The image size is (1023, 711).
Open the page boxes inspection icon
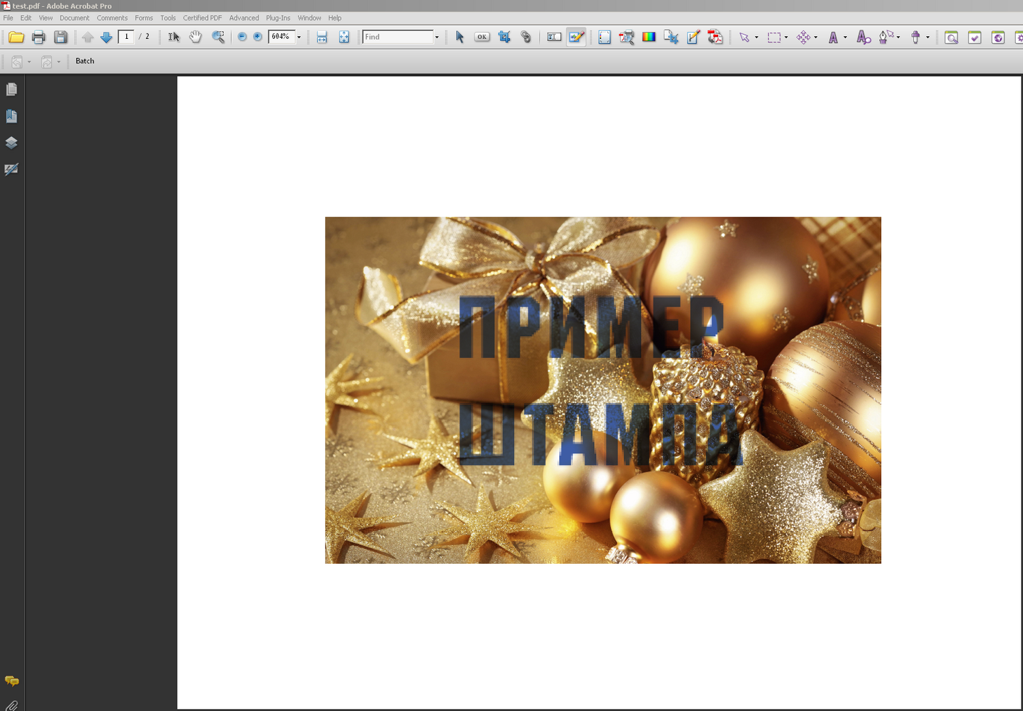click(604, 37)
